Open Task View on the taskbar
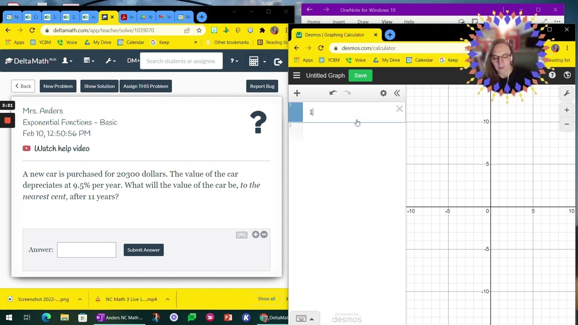The height and width of the screenshot is (325, 578). pyautogui.click(x=27, y=317)
